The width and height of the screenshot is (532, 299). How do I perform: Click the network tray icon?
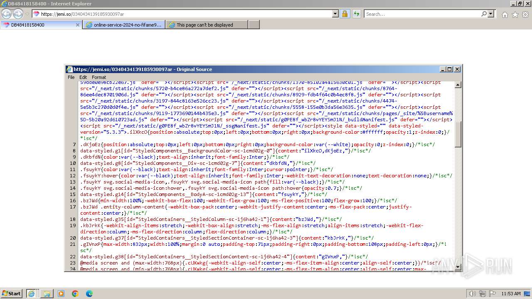pyautogui.click(x=483, y=294)
